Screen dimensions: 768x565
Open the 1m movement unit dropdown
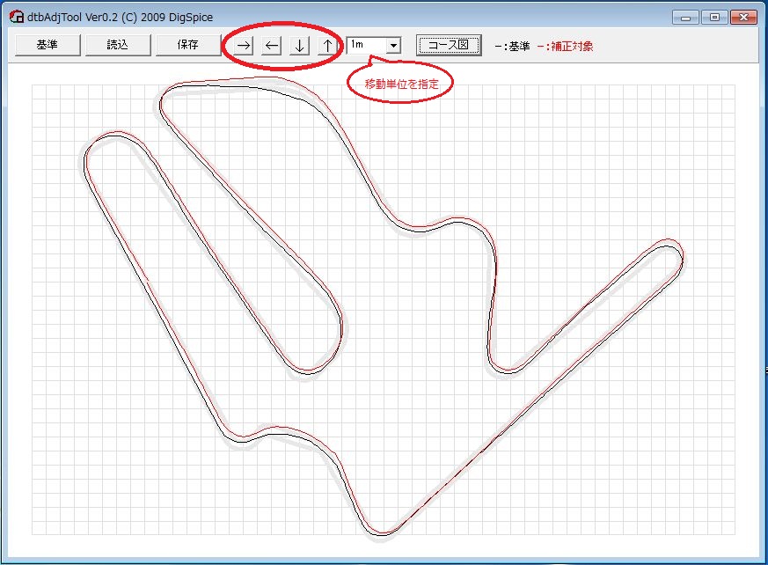point(374,45)
